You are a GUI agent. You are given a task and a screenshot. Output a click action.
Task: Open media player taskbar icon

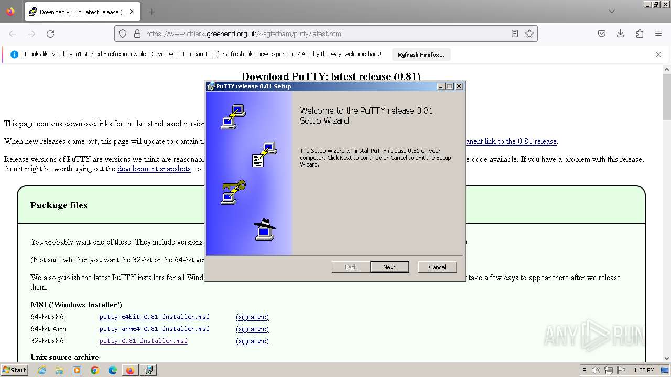click(77, 370)
